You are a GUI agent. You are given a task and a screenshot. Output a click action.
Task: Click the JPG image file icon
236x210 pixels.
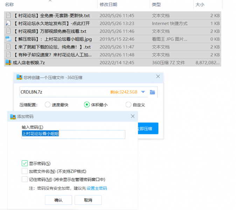pyautogui.click(x=8, y=39)
